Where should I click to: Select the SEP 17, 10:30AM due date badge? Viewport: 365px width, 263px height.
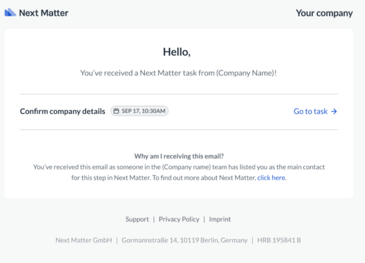coord(139,111)
